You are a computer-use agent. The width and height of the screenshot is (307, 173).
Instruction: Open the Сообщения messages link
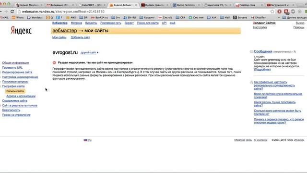click(263, 51)
